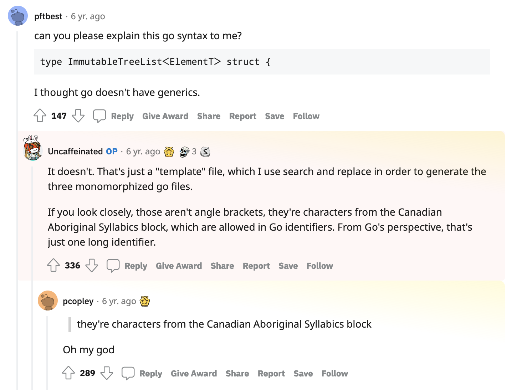Follow pcopley's comment
522x390 pixels.
coord(334,374)
